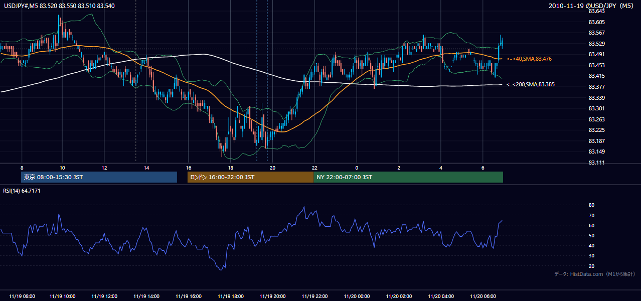Click the RSI 60 level label
The width and height of the screenshot is (641, 301).
[591, 225]
